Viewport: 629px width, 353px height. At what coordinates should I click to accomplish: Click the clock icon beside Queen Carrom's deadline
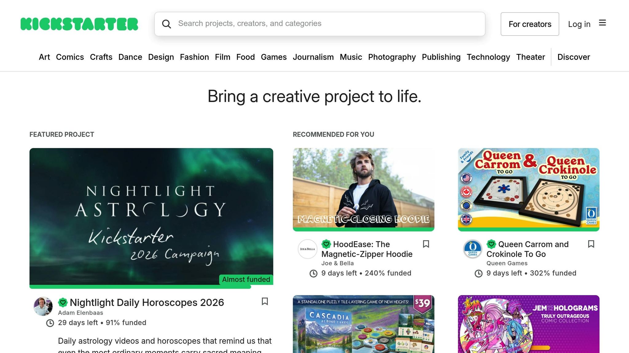478,273
